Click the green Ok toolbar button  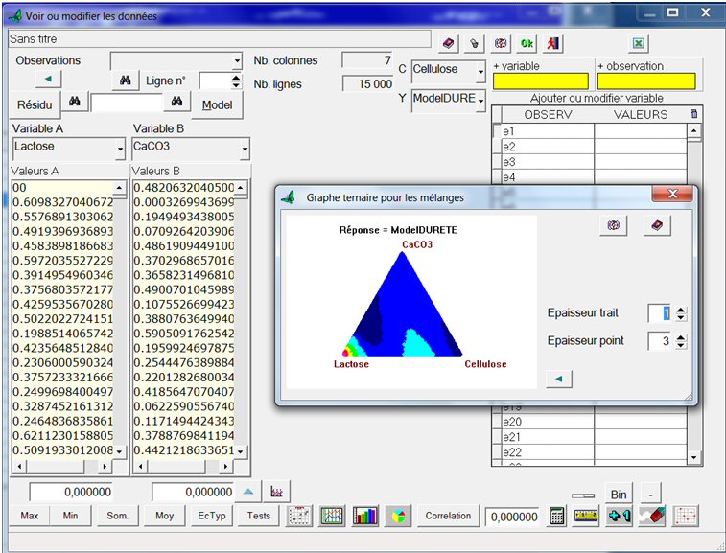[x=527, y=43]
